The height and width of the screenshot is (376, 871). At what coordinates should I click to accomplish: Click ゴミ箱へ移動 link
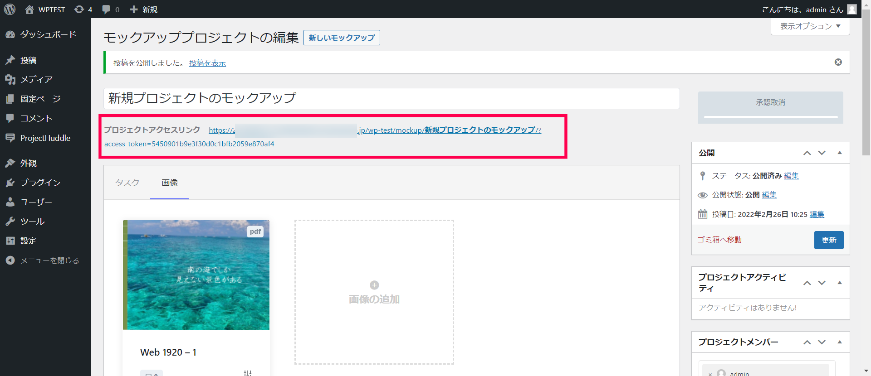tap(719, 240)
